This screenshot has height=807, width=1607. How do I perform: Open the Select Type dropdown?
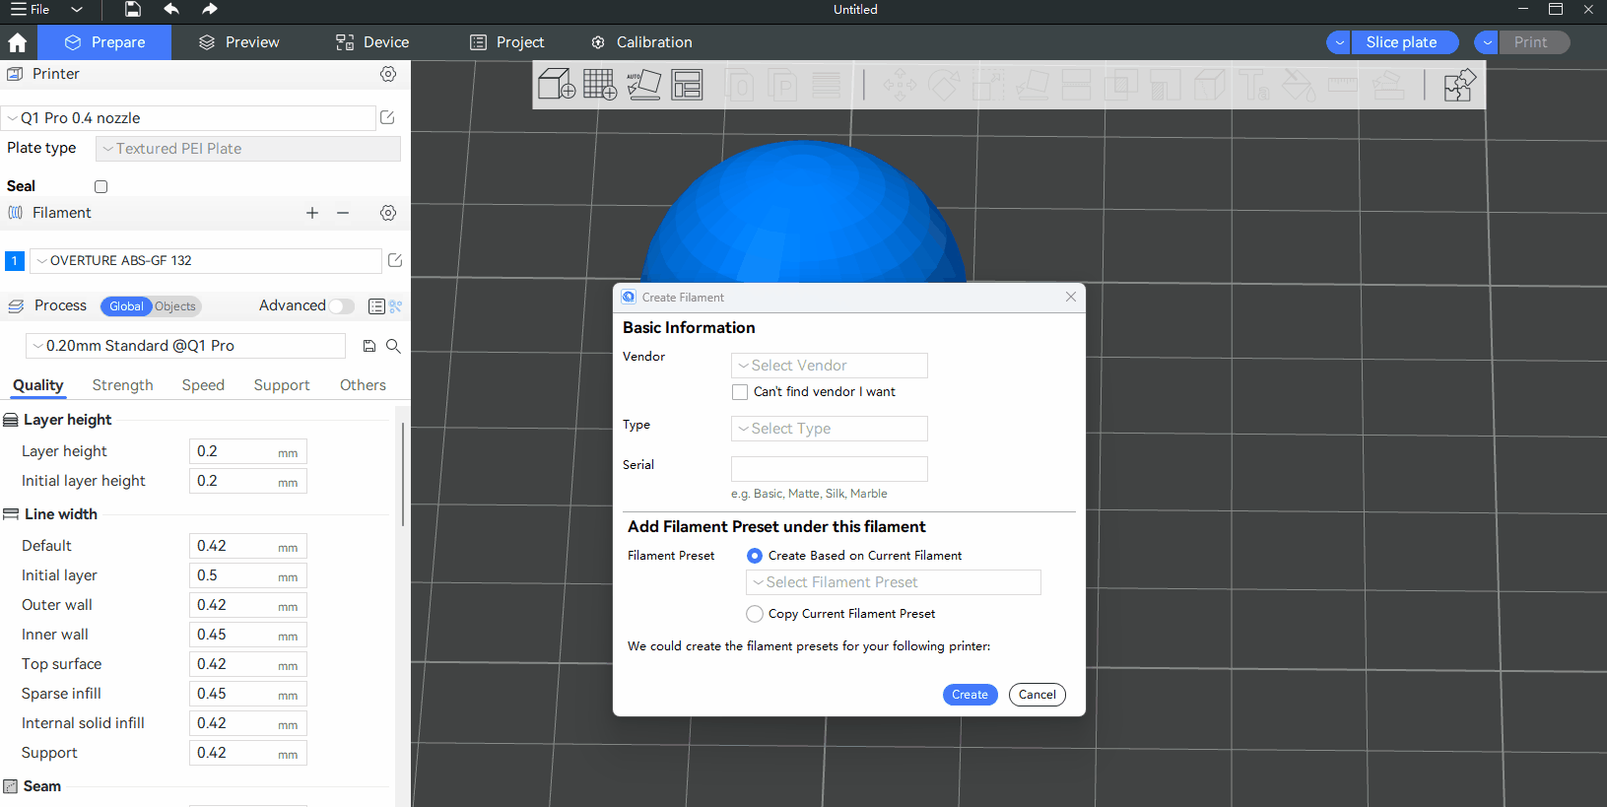pos(830,429)
